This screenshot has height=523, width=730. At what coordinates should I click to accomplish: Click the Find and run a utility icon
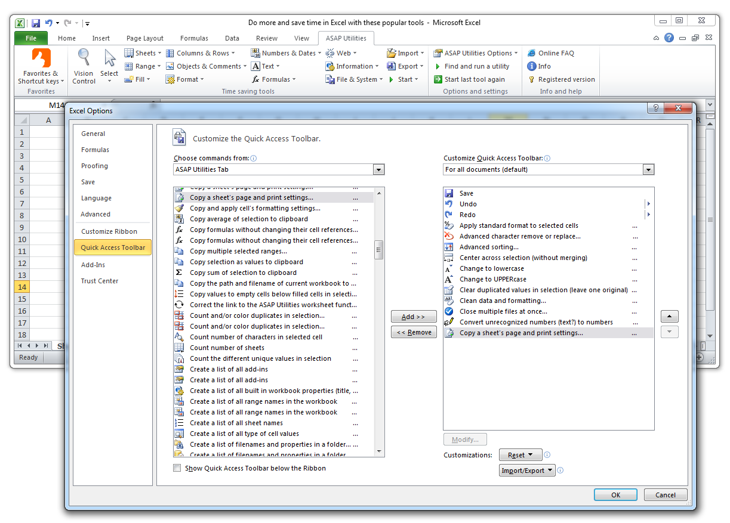(x=438, y=66)
